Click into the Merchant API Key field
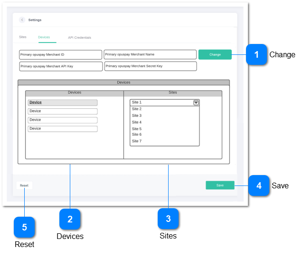303x256 pixels. point(60,66)
